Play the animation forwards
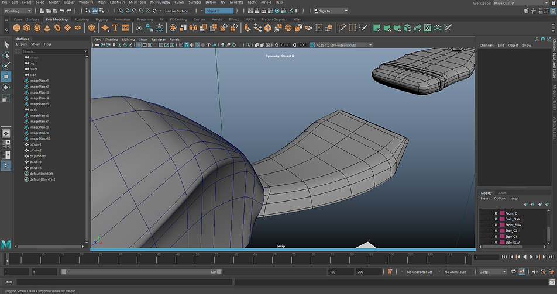 click(531, 257)
